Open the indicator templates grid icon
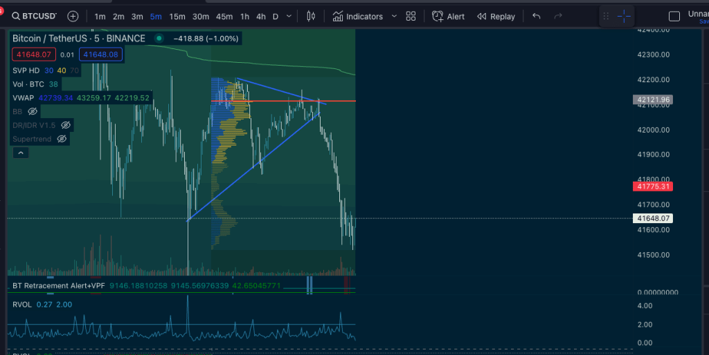The height and width of the screenshot is (355, 709). (411, 16)
